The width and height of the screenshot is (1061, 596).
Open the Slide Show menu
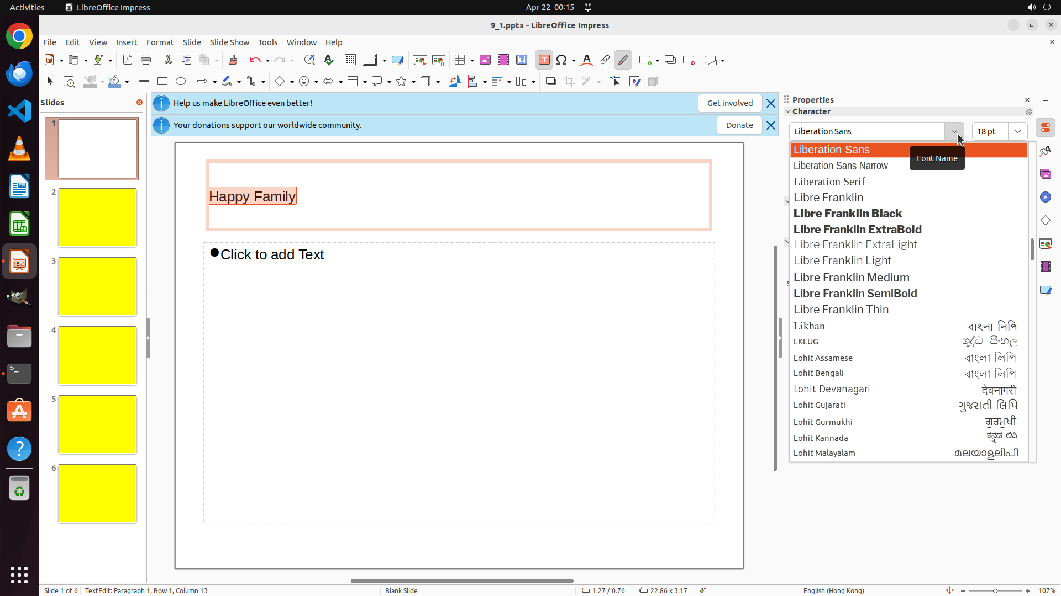[x=229, y=42]
